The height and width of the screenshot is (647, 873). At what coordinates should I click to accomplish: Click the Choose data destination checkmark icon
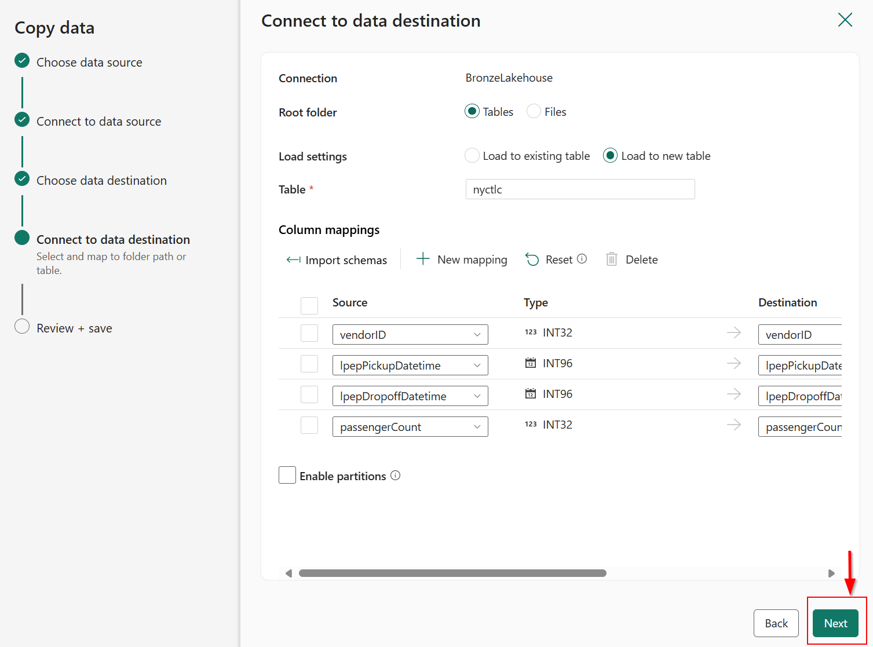pos(22,178)
